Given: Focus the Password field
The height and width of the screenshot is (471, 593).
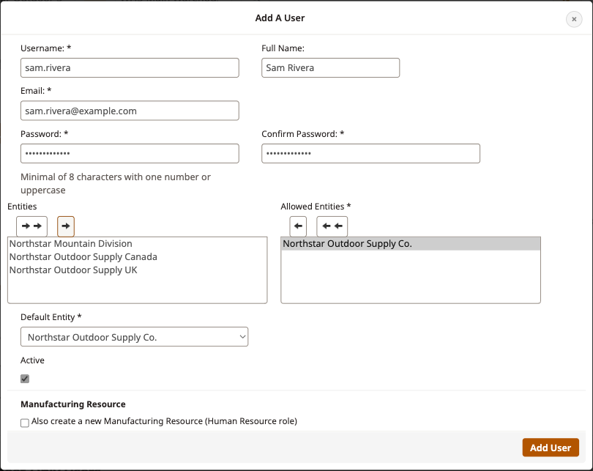Looking at the screenshot, I should coord(130,153).
